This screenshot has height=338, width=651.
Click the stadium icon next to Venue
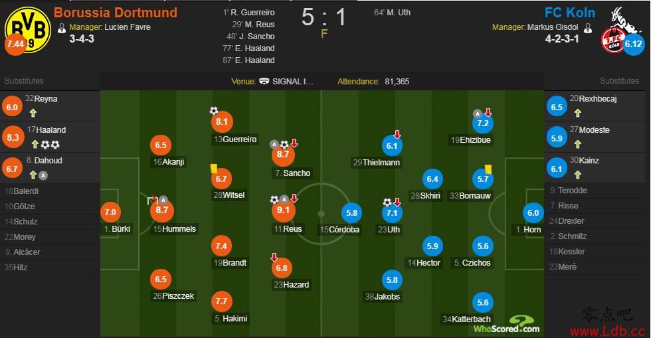point(264,81)
